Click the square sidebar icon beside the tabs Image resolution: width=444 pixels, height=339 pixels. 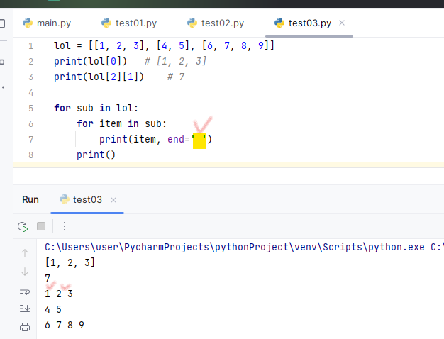point(2,23)
